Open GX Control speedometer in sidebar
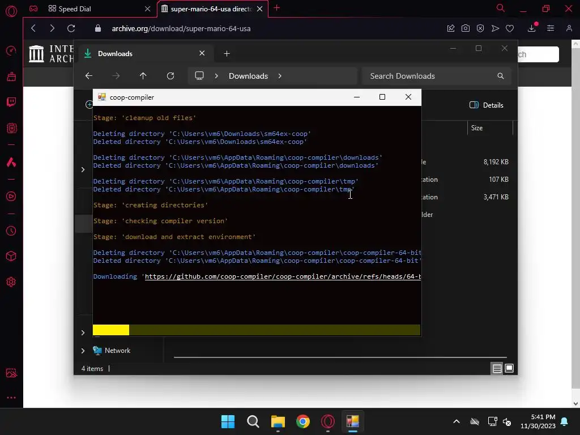 tap(11, 50)
